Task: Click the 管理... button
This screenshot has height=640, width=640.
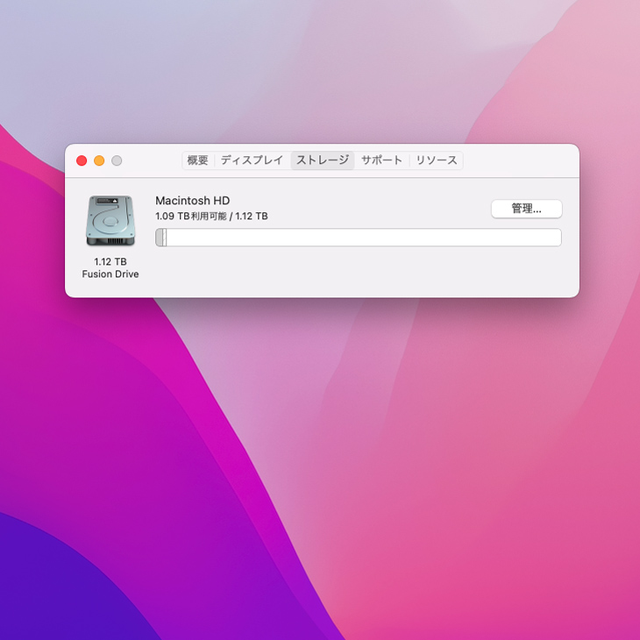Action: pos(527,209)
